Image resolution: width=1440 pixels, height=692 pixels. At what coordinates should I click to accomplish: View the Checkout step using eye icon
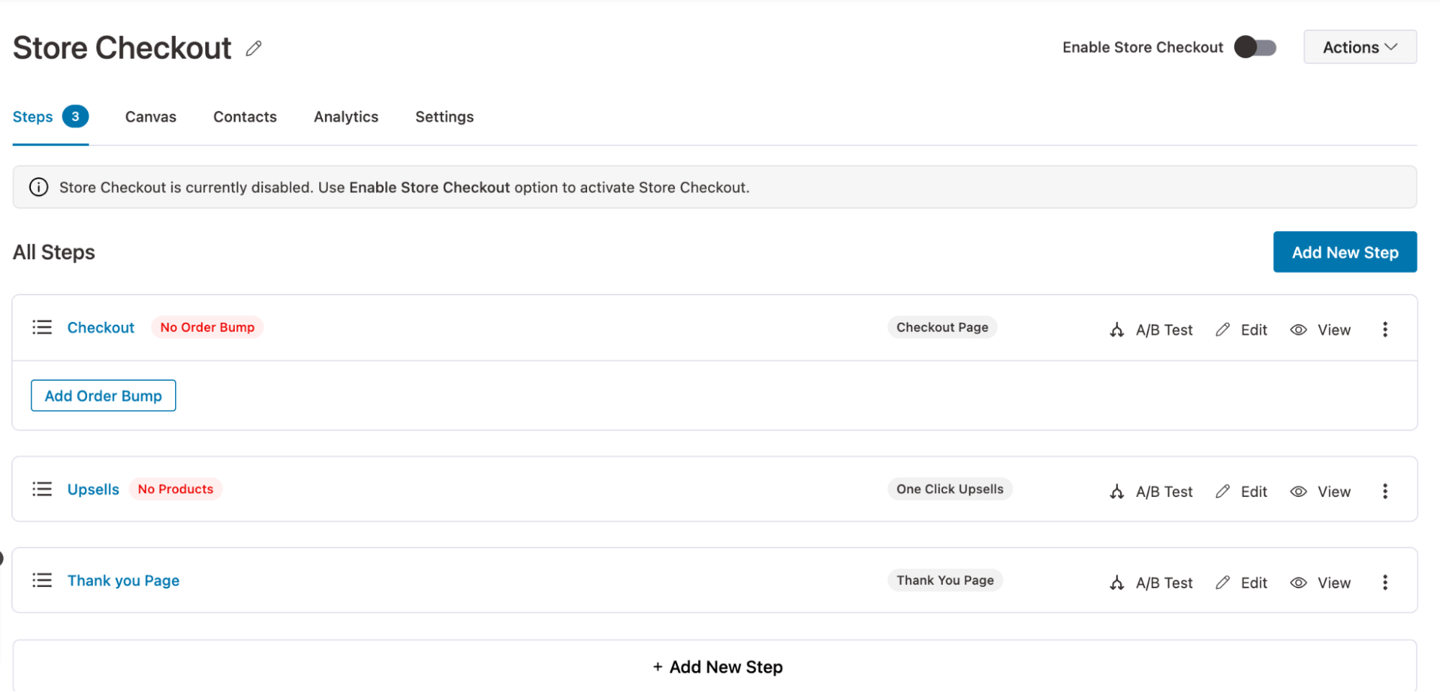[1298, 330]
